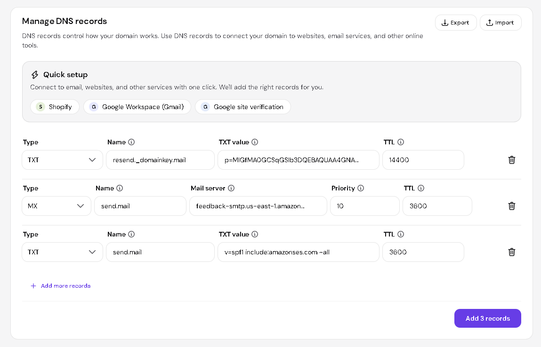Image resolution: width=541 pixels, height=347 pixels.
Task: Edit the Priority field showing 10
Action: 365,206
